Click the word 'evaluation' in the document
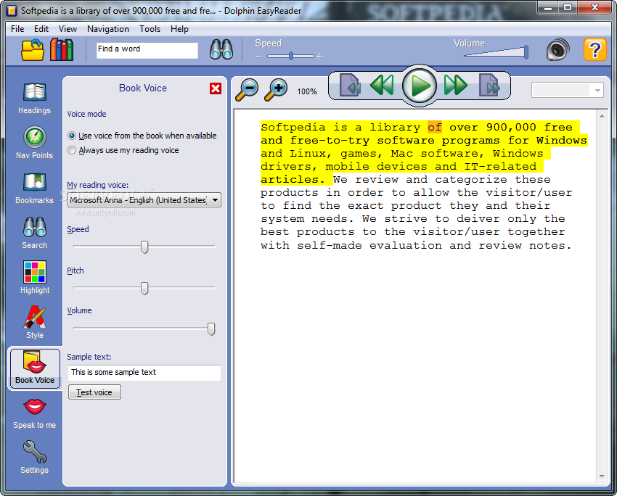Screen dimensions: 617x496 (x=405, y=246)
